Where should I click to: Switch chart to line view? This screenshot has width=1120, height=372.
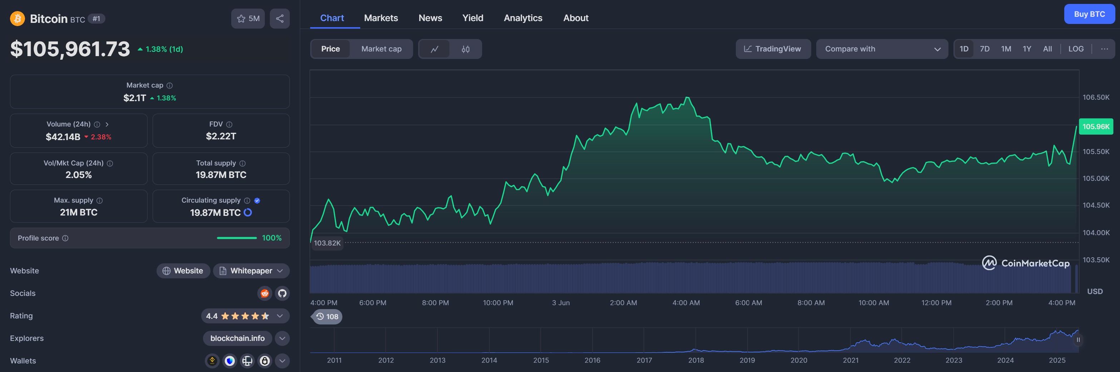tap(434, 49)
